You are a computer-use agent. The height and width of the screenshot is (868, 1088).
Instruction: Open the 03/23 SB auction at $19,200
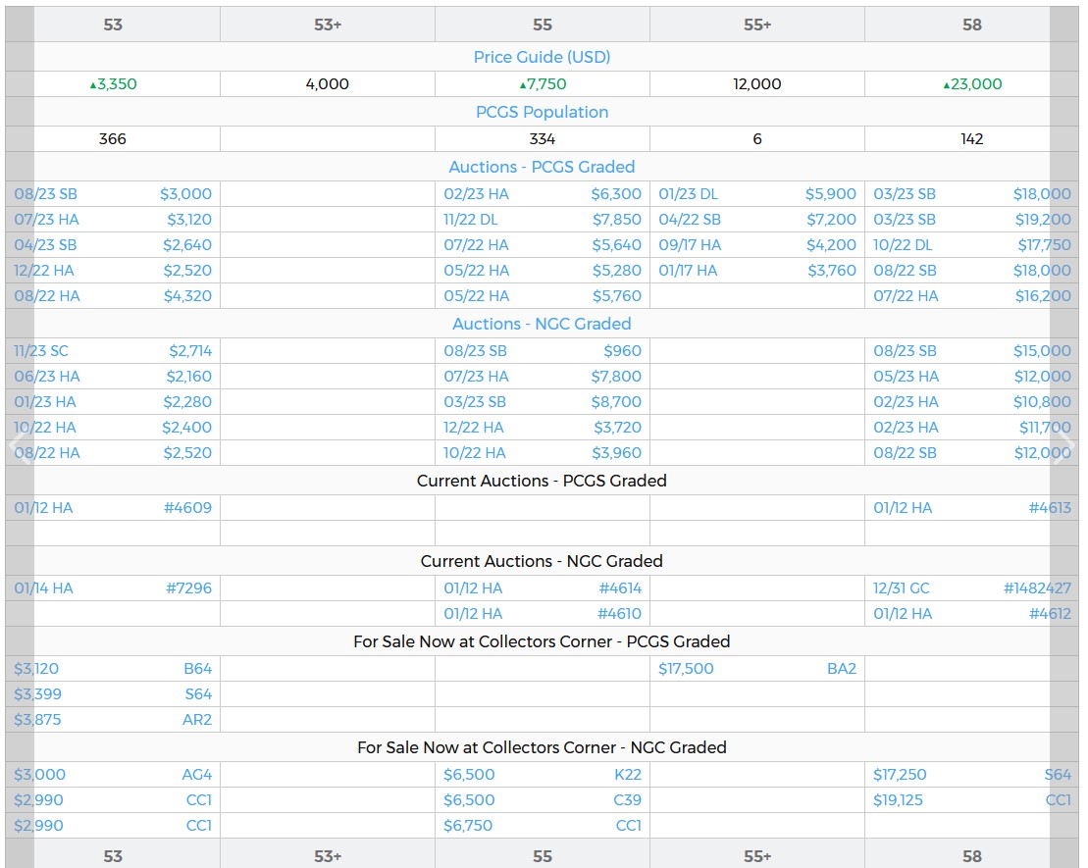[972, 220]
